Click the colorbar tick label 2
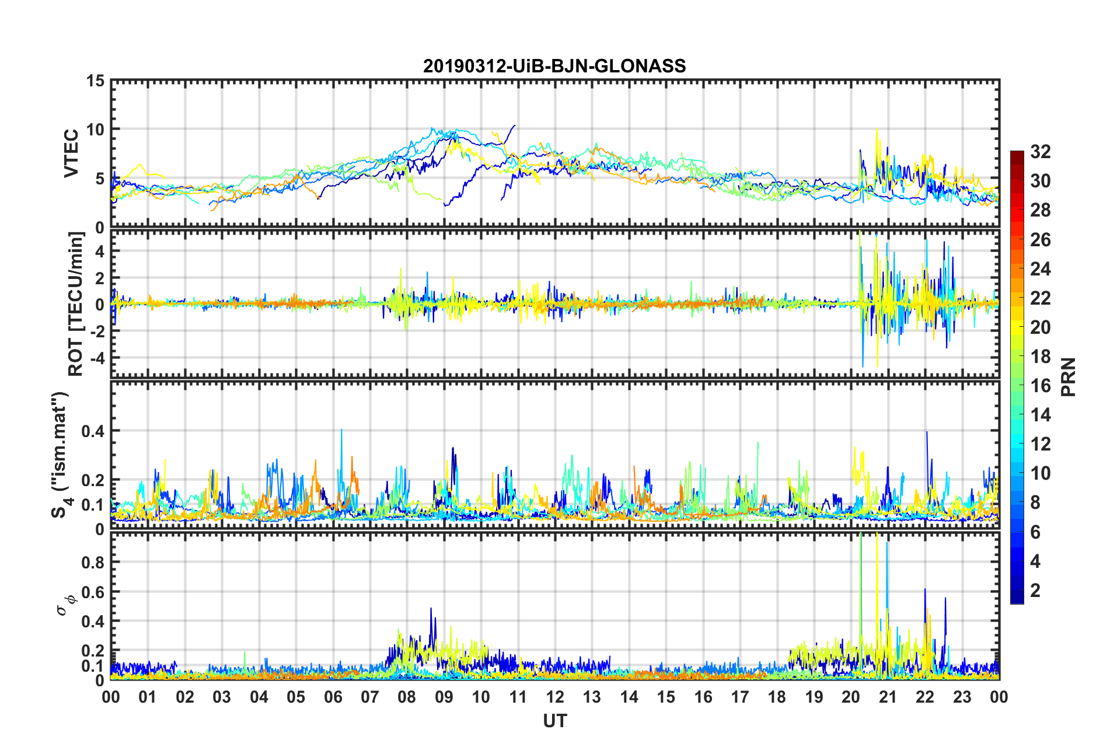 pyautogui.click(x=1035, y=591)
